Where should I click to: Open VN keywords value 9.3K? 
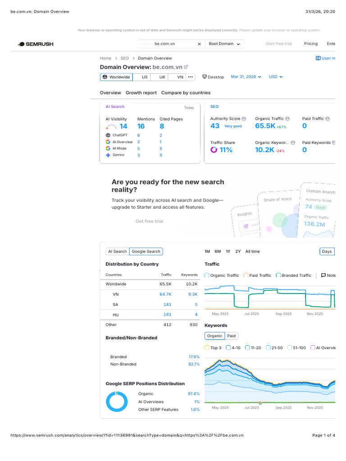193,294
